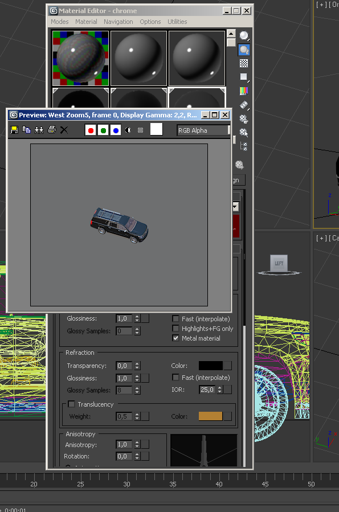Click the white color swatch in Preview toolbar

click(157, 129)
